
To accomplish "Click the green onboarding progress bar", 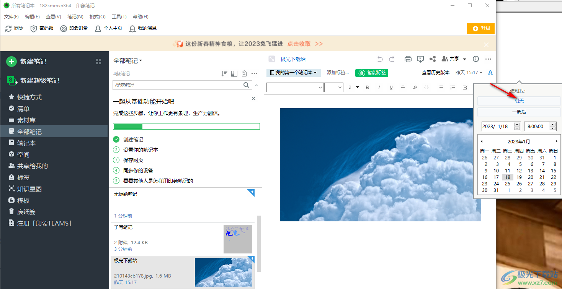I will coord(186,127).
